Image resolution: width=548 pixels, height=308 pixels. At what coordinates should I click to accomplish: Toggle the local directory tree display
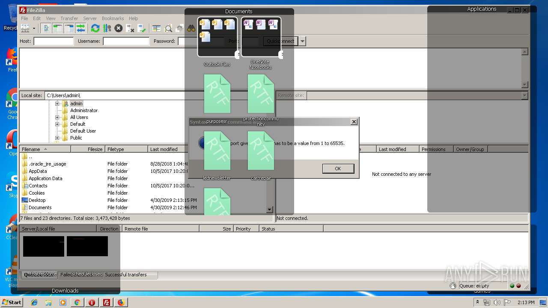[57, 28]
